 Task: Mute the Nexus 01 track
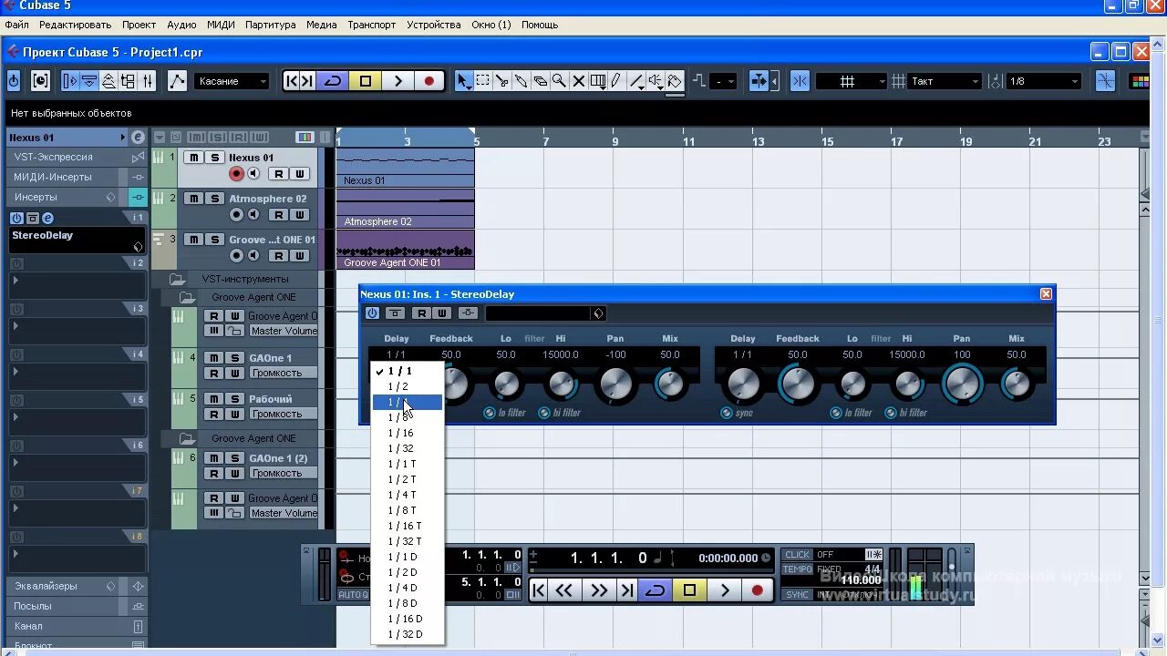(x=193, y=158)
